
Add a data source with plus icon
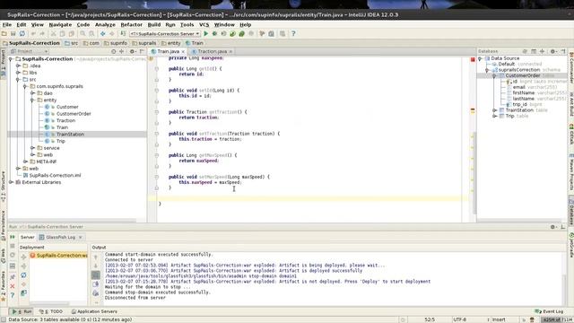click(x=542, y=51)
